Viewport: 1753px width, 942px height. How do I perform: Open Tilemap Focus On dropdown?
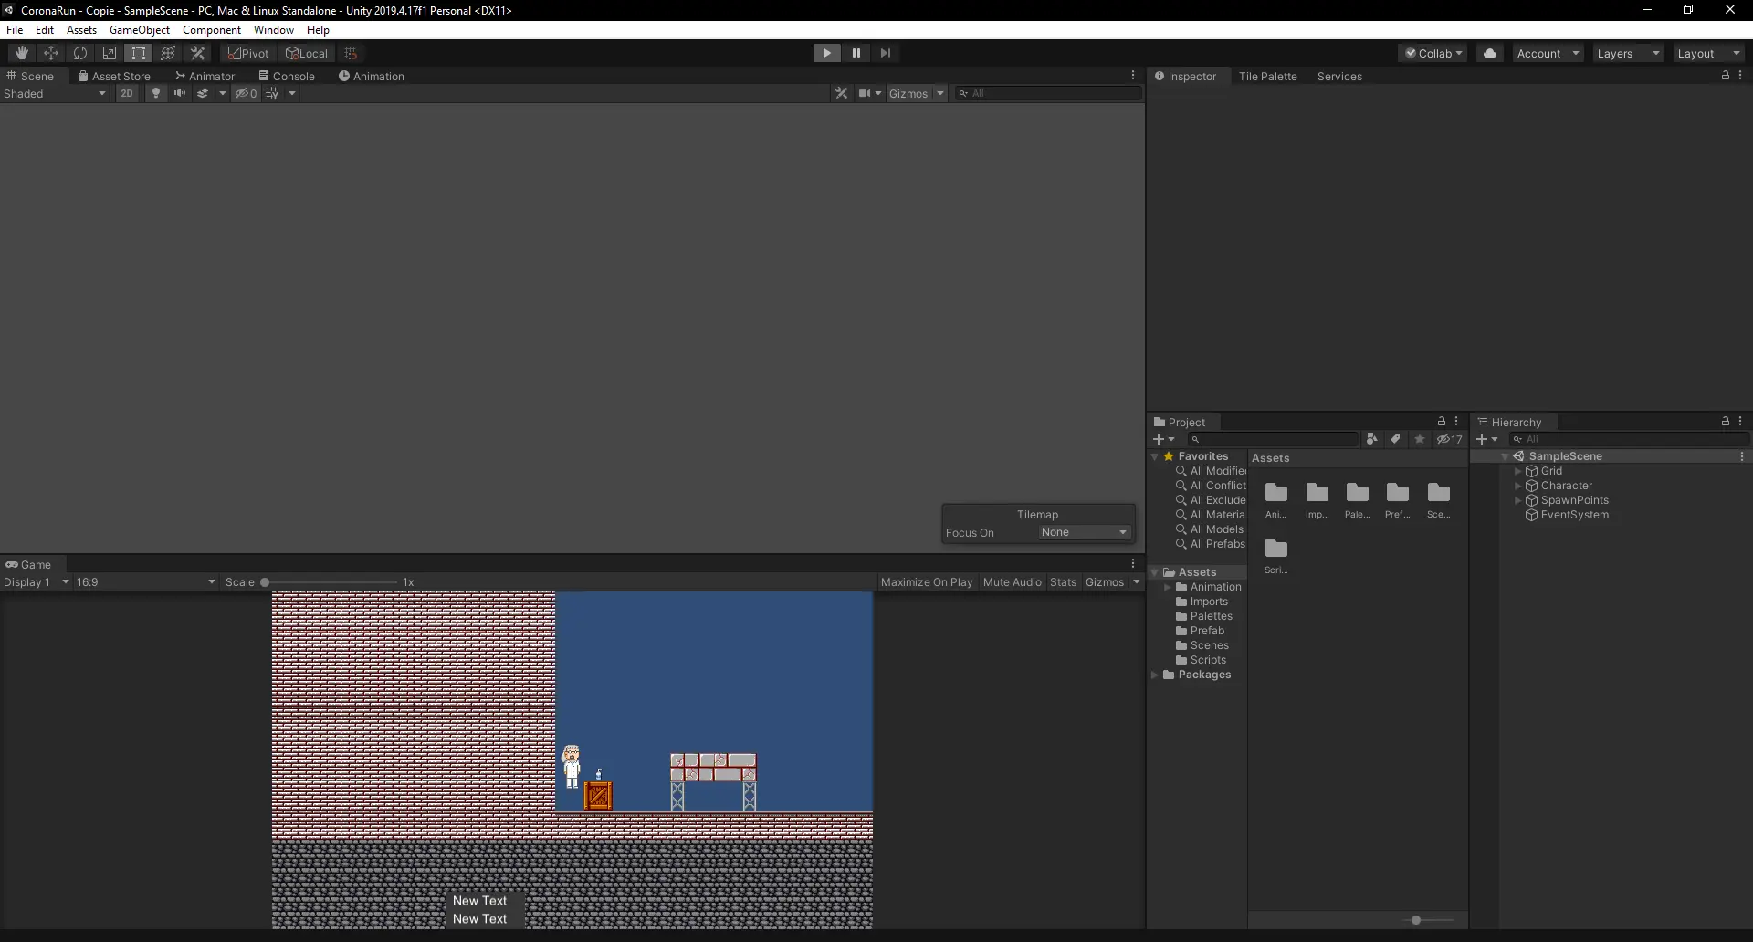click(x=1085, y=532)
